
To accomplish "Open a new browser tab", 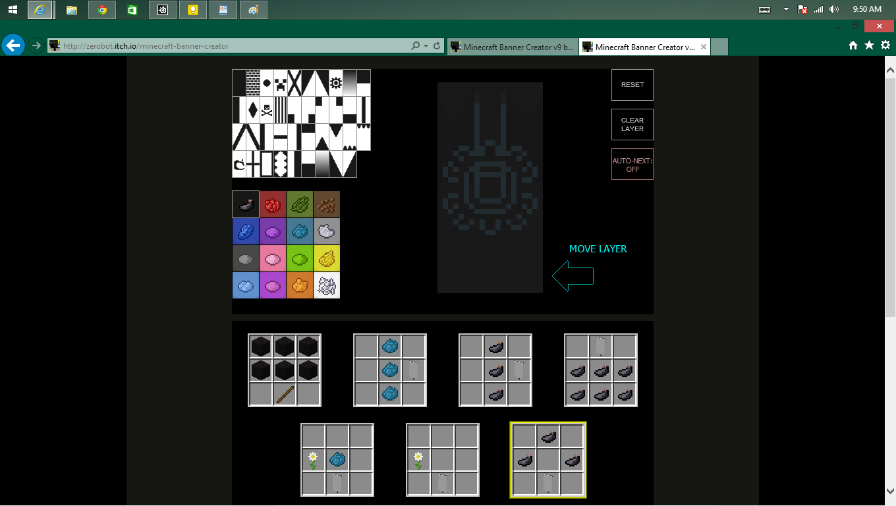I will 720,47.
